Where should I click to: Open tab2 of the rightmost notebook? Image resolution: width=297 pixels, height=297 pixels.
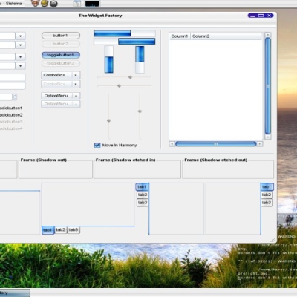267,195
